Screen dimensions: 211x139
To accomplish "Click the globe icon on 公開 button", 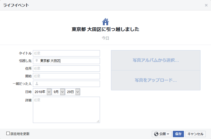I will [156, 134].
